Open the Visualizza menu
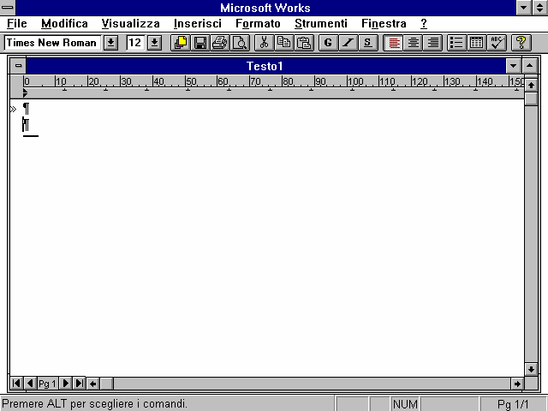The height and width of the screenshot is (411, 548). [131, 24]
